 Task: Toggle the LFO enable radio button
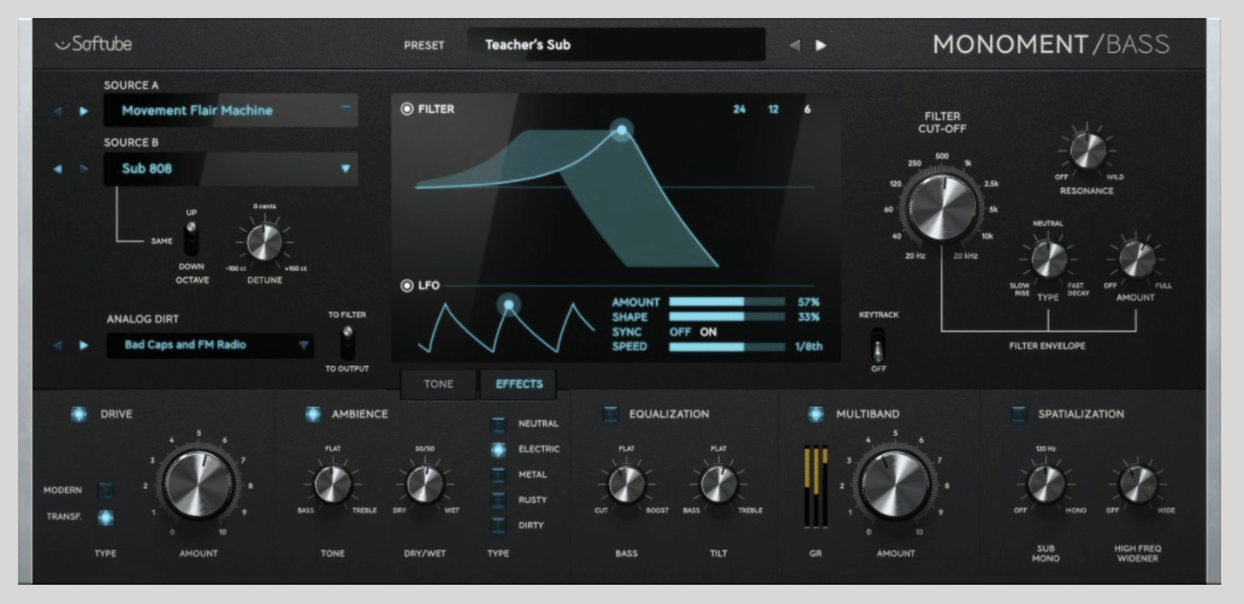coord(407,285)
